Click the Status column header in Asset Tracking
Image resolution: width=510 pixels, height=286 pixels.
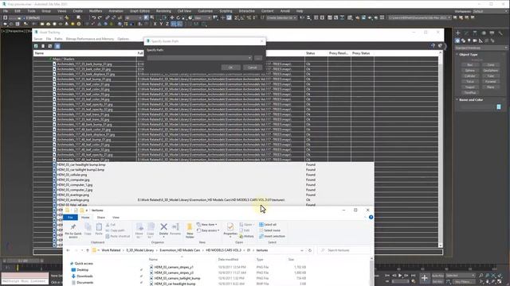point(310,53)
